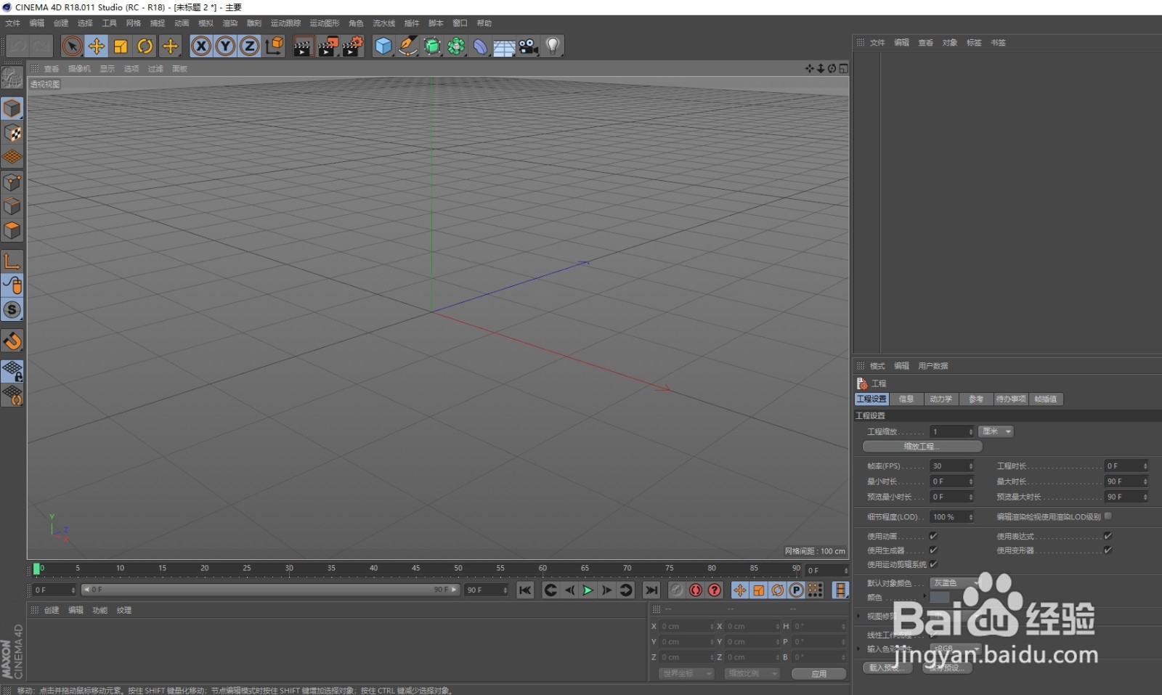The width and height of the screenshot is (1162, 695).
Task: Switch the coordinate system icon
Action: (x=275, y=46)
